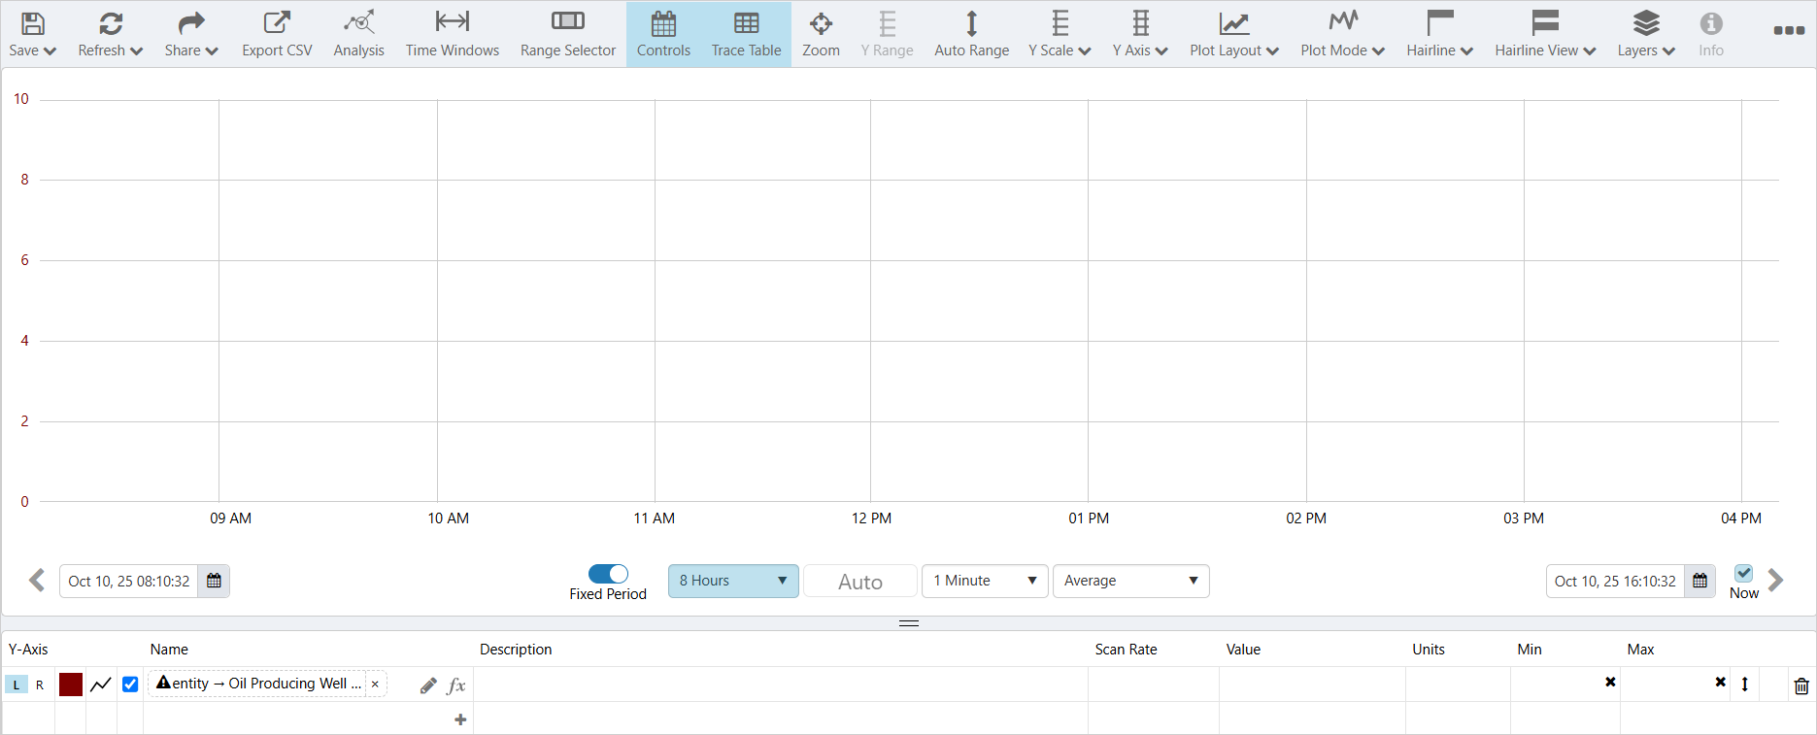Open the Layers menu
1817x735 pixels.
coord(1645,34)
